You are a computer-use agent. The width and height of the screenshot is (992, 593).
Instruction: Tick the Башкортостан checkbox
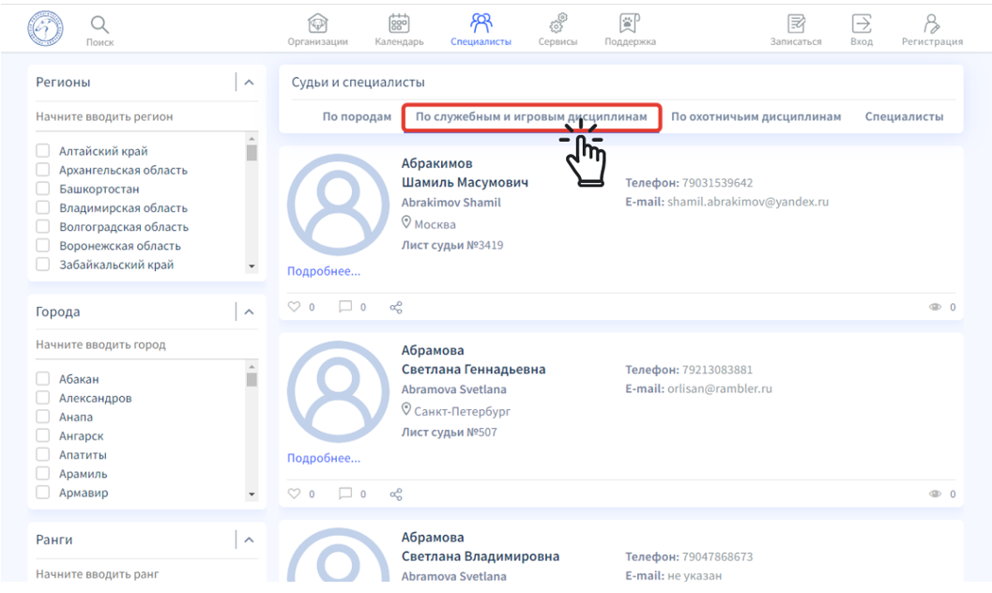click(x=42, y=190)
